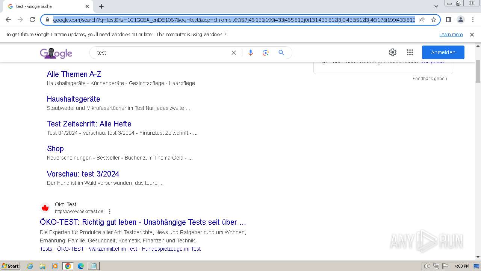Click the Action Center flag icon
Viewport: 481px width, 271px height.
point(445,266)
